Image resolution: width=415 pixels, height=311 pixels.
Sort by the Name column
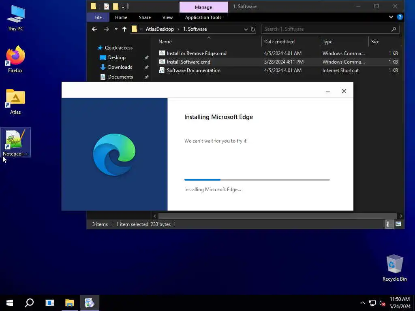coord(209,42)
